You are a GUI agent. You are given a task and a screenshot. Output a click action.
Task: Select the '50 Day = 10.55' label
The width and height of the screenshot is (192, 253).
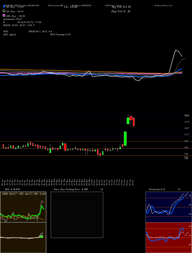click(15, 11)
